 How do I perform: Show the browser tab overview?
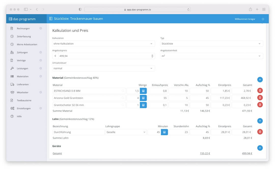click(x=264, y=9)
